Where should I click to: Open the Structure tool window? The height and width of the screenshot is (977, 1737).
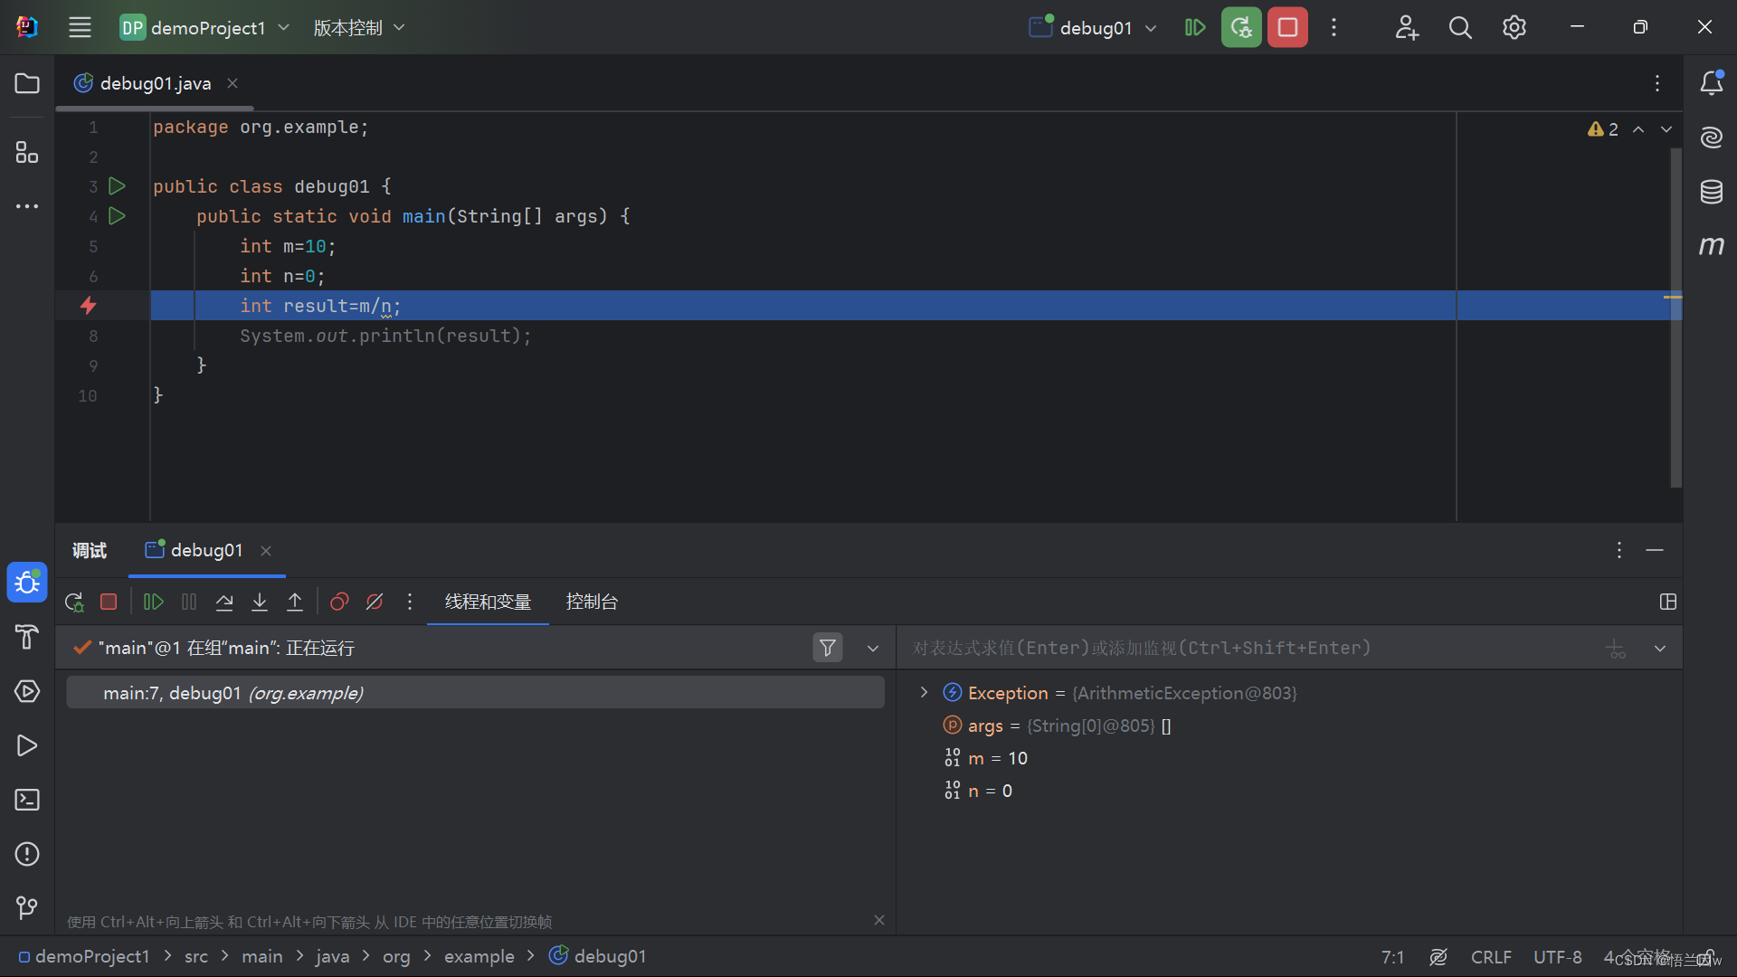click(27, 152)
